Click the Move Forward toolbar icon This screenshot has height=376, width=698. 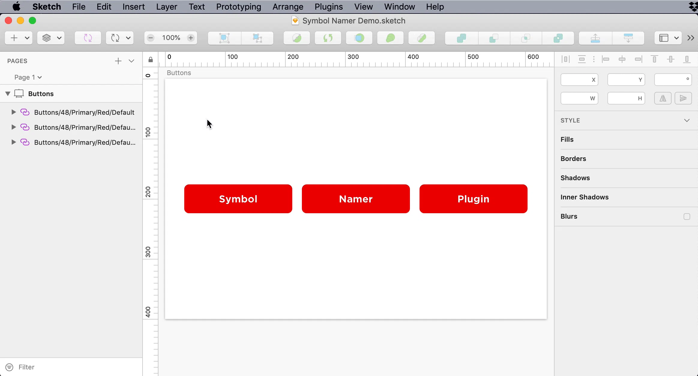point(595,38)
